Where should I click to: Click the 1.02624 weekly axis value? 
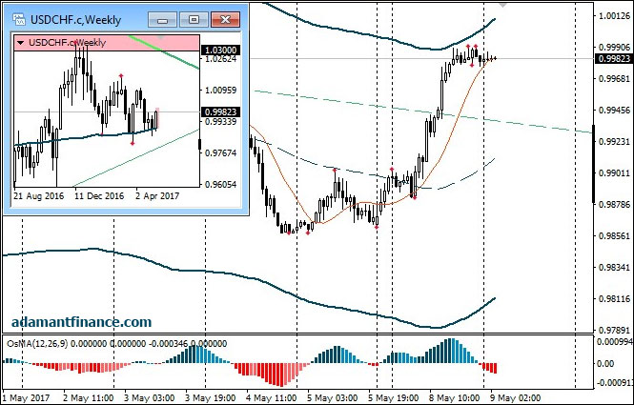(221, 59)
